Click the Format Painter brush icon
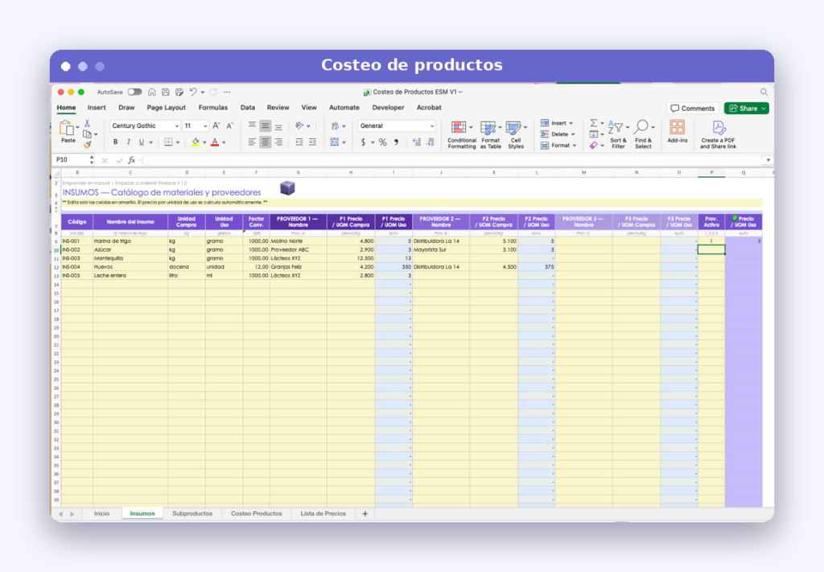Image resolution: width=824 pixels, height=572 pixels. 87,145
